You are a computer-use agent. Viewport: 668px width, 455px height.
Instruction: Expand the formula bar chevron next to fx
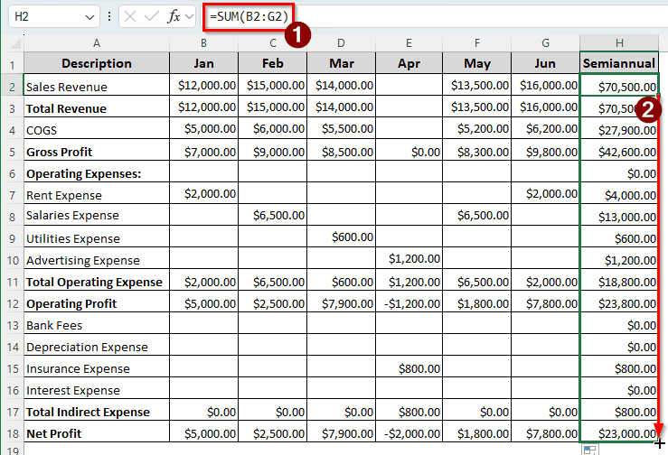[x=189, y=17]
